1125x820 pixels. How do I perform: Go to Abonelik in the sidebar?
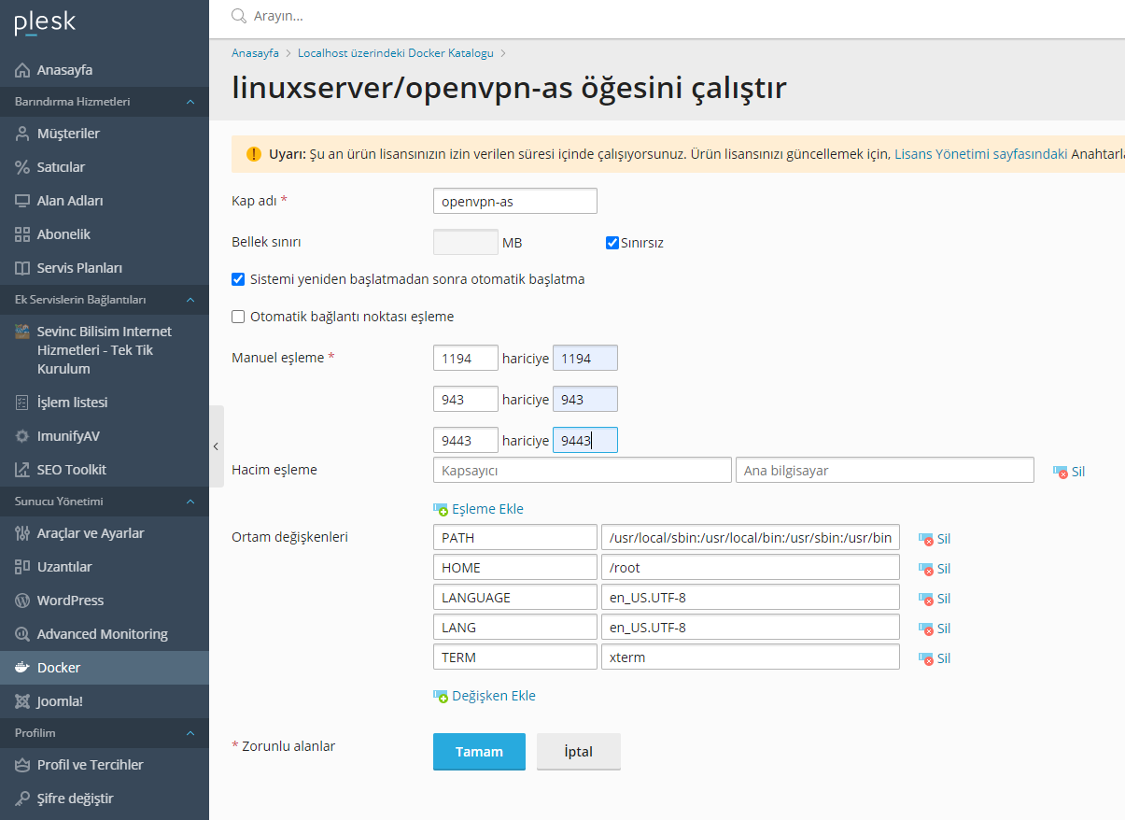point(105,234)
